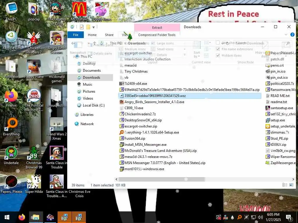Launch Flappy Plane desktop shortcut
The width and height of the screenshot is (298, 223).
click(34, 69)
